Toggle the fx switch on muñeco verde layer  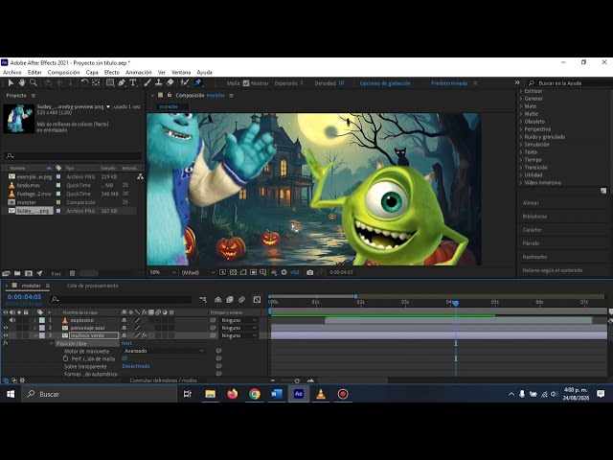click(x=145, y=335)
